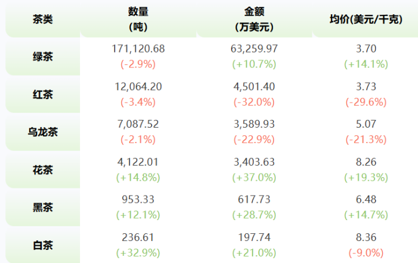Select the 白茶 row label

coord(42,245)
